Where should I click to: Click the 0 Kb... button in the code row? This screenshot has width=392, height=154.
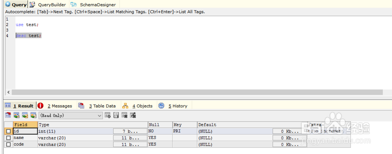click(x=290, y=144)
